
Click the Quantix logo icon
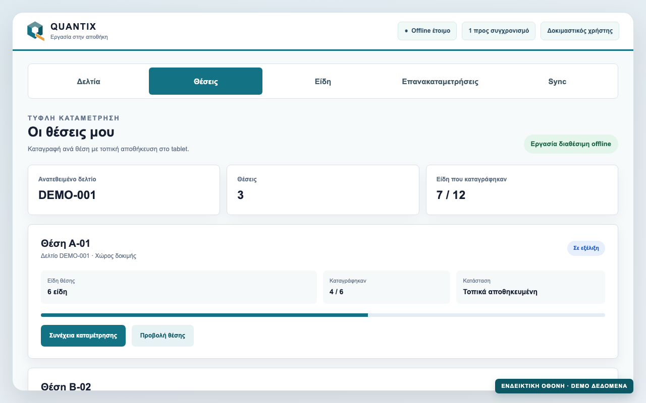(35, 31)
